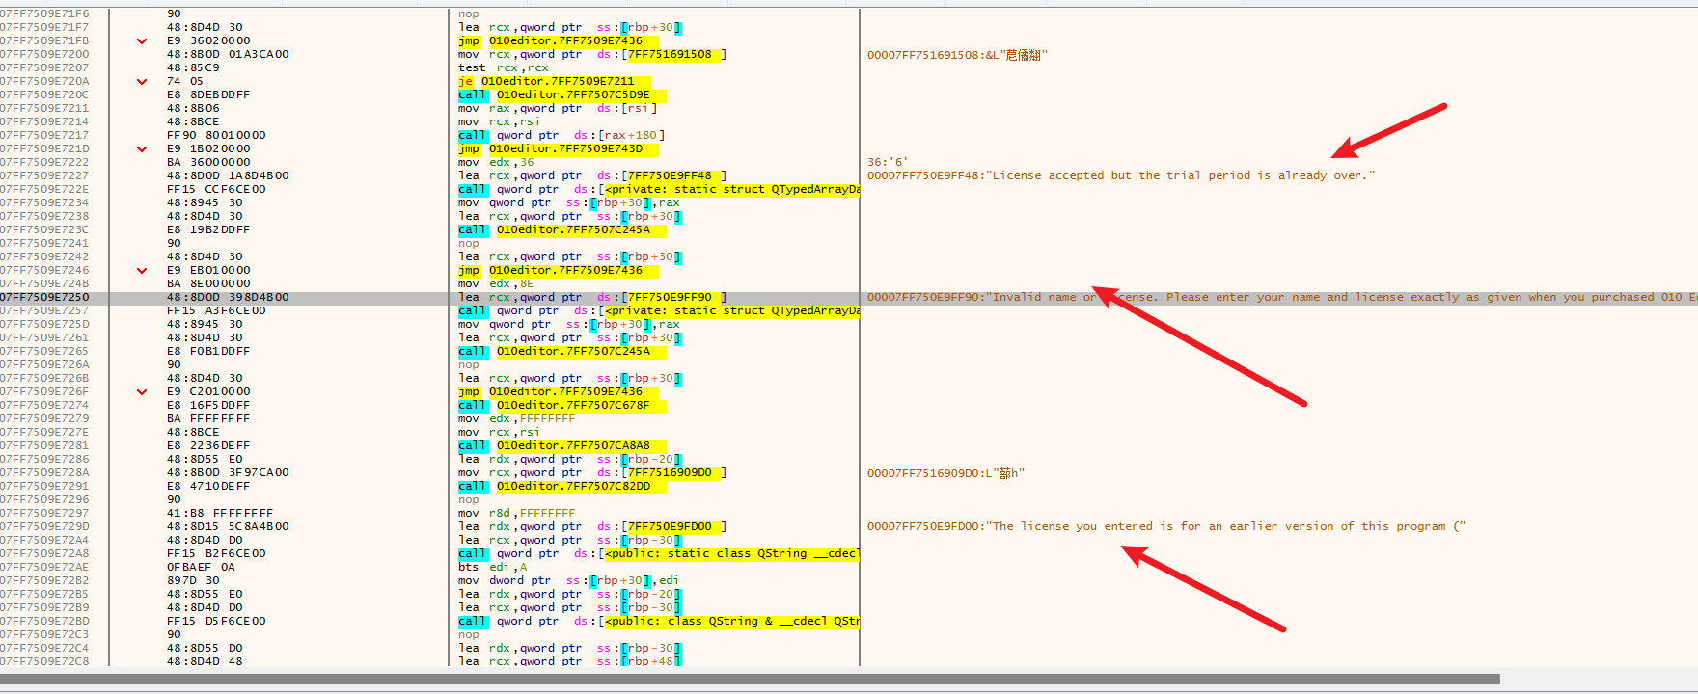Screen dimensions: 1698x694
Task: Click the jump arrow beside bytes E9 1B020000
Action: (x=142, y=149)
